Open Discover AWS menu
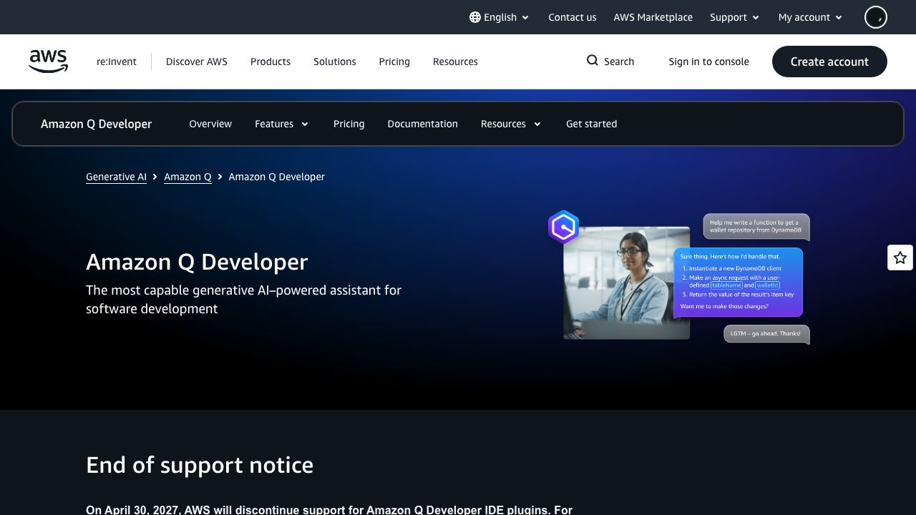 point(197,62)
